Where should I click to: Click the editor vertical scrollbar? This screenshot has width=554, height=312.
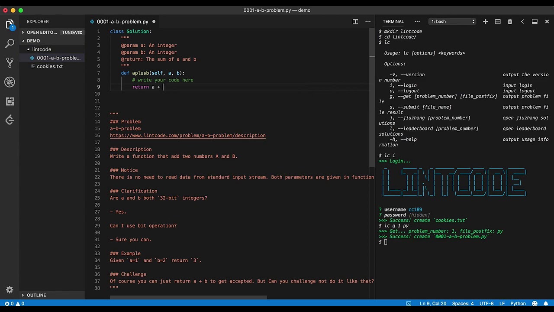coord(372,97)
